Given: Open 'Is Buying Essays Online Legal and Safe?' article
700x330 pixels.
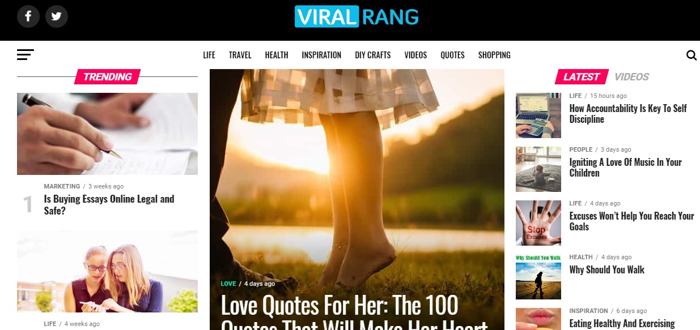Looking at the screenshot, I should [x=109, y=205].
